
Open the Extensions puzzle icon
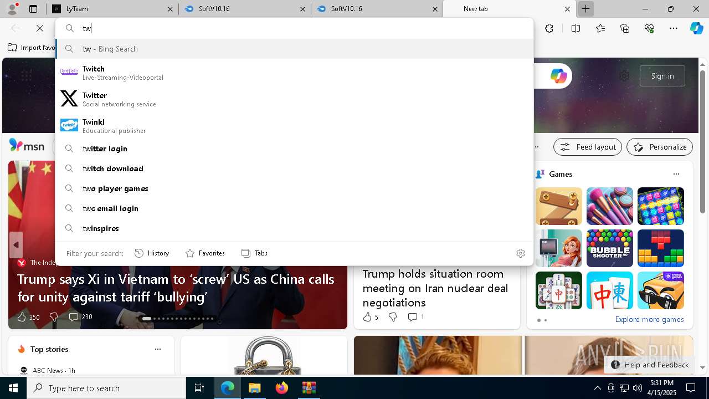tap(549, 28)
